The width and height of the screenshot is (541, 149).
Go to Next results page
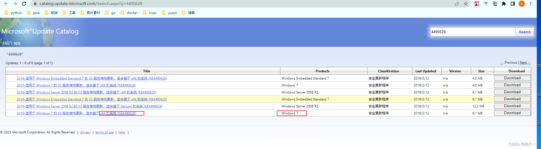point(523,63)
